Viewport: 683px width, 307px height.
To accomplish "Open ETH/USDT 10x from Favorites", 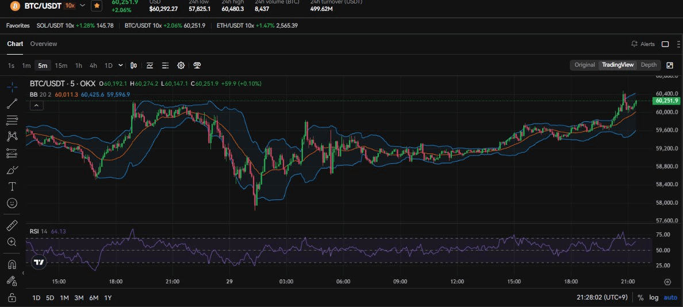I will [257, 26].
